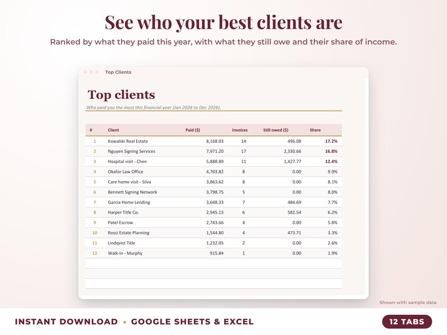The height and width of the screenshot is (335, 447).
Task: Click the INSTANT DOWNLOAD footer text
Action: tap(66, 322)
